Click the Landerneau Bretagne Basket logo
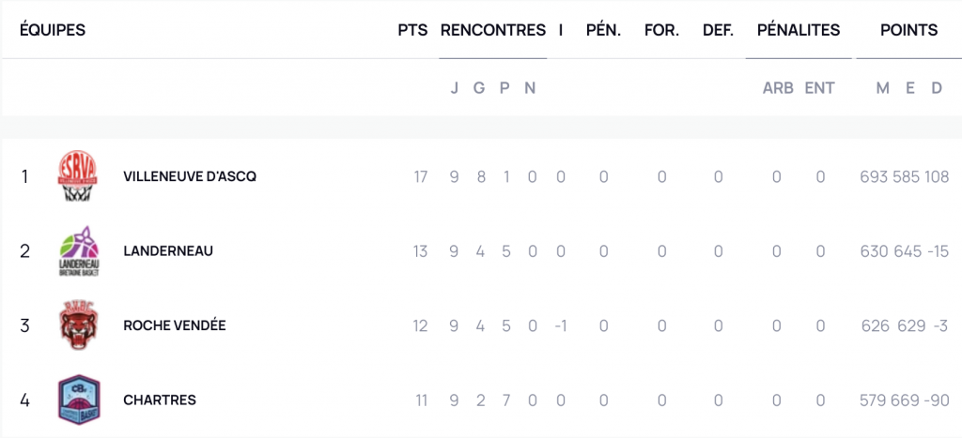The height and width of the screenshot is (438, 962). pos(79,251)
